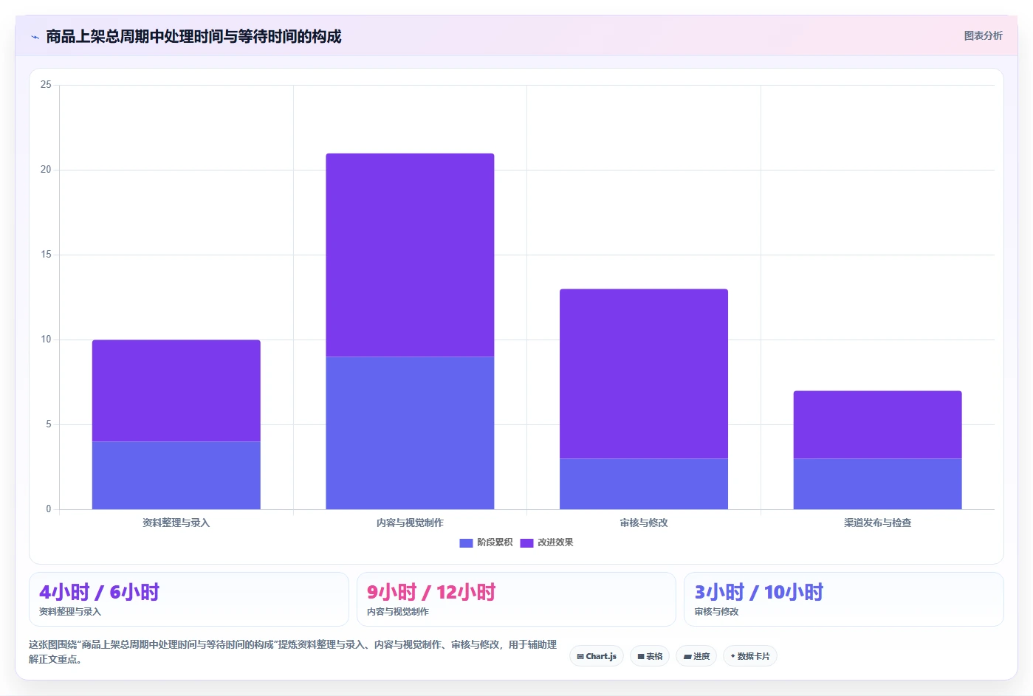1033x696 pixels.
Task: Click the title 商品上架总周期中处理时间与等待时间的构成
Action: 193,37
